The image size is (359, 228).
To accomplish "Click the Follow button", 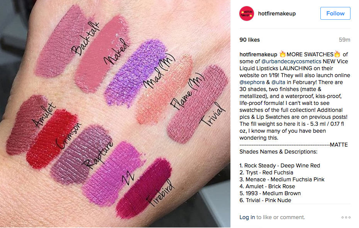I will (x=335, y=13).
